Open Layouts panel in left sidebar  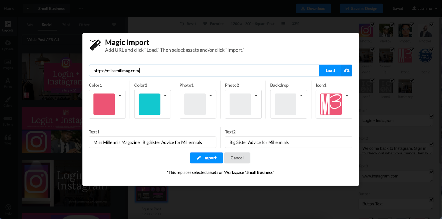point(8,26)
